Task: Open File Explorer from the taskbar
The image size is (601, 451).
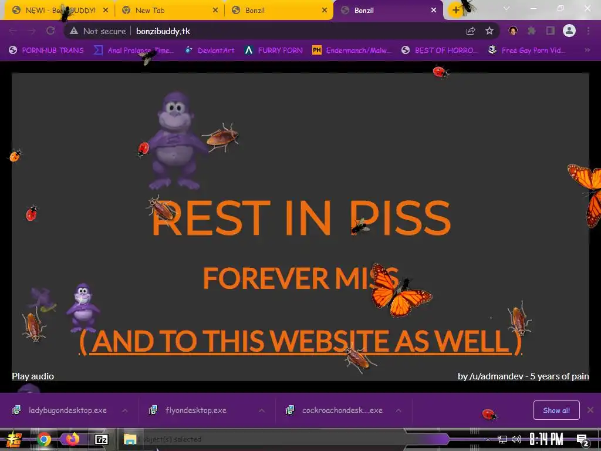Action: point(130,439)
